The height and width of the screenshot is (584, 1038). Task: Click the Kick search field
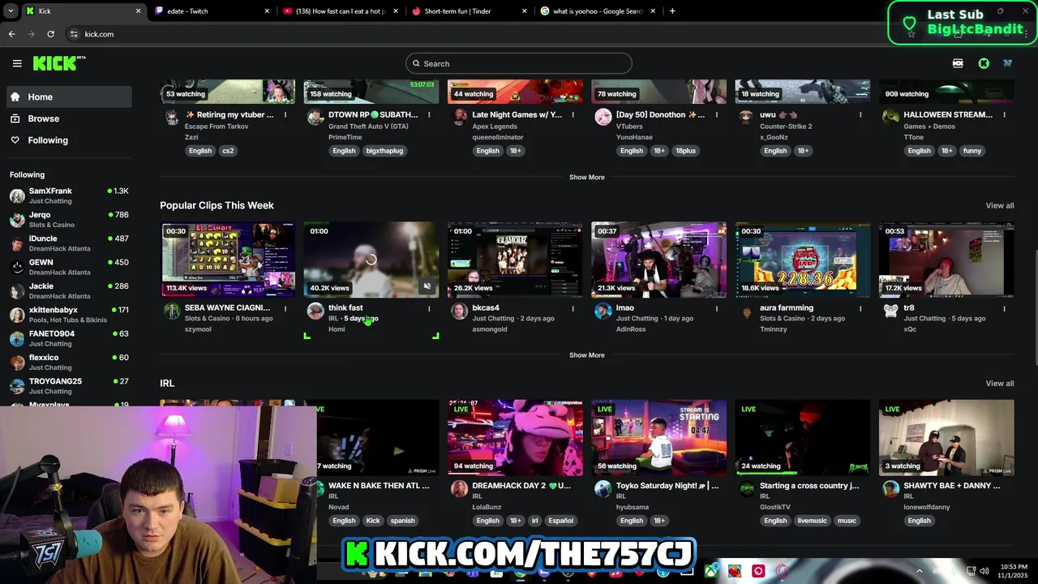coord(519,63)
